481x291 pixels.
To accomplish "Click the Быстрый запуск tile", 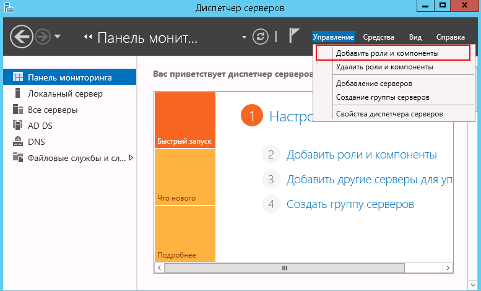I will pyautogui.click(x=185, y=120).
